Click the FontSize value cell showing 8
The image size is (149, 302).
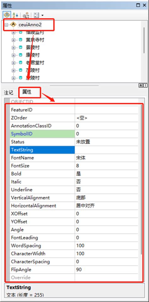pyautogui.click(x=106, y=166)
